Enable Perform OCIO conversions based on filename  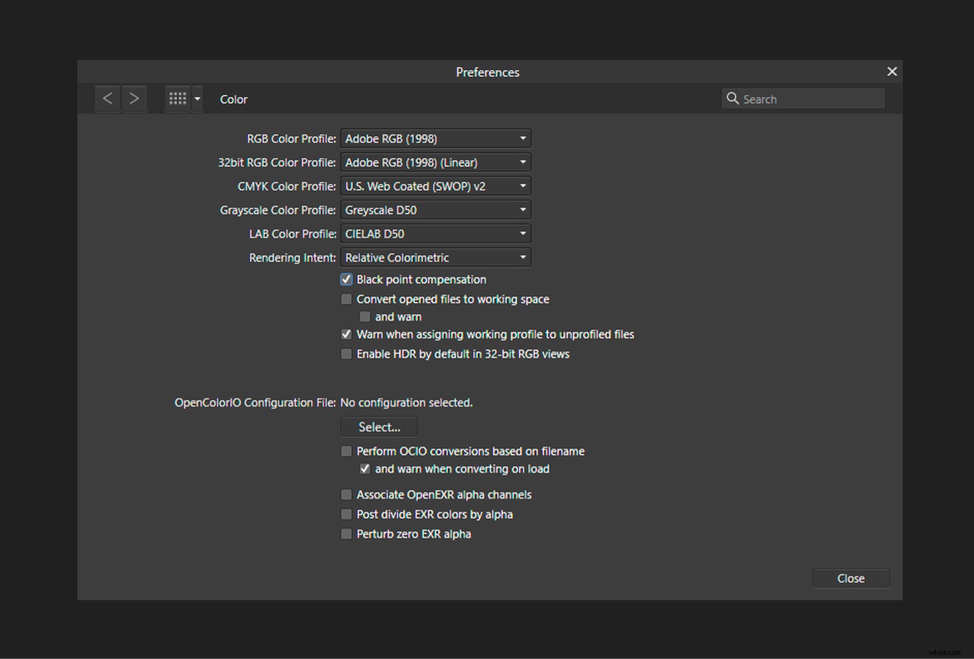[346, 451]
